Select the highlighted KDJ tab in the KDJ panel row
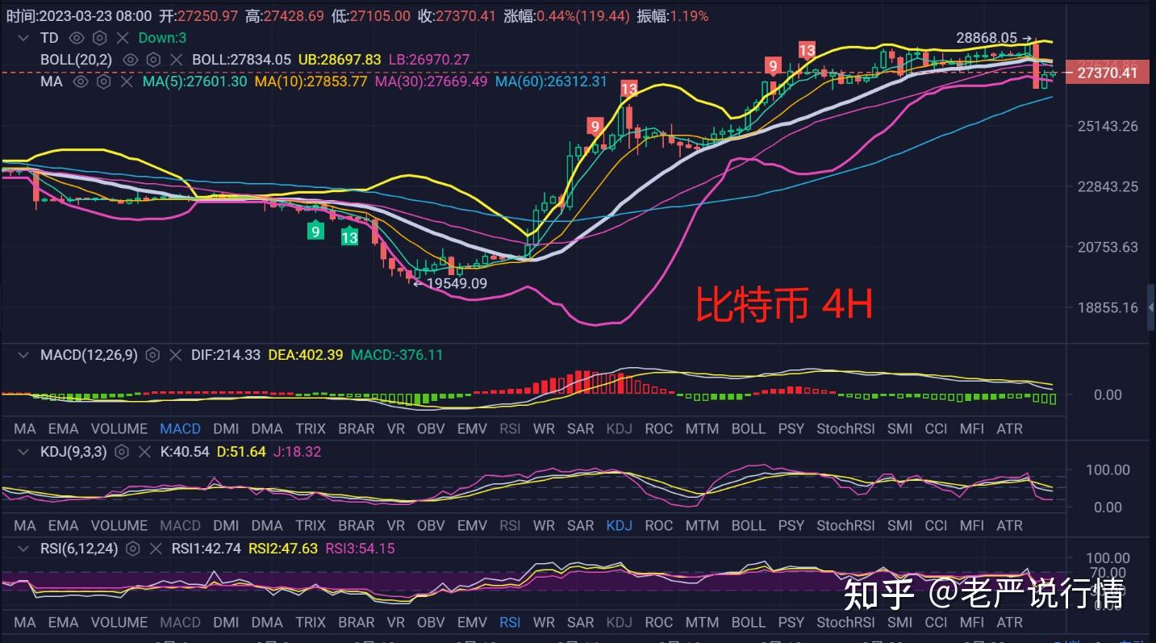 pyautogui.click(x=619, y=525)
